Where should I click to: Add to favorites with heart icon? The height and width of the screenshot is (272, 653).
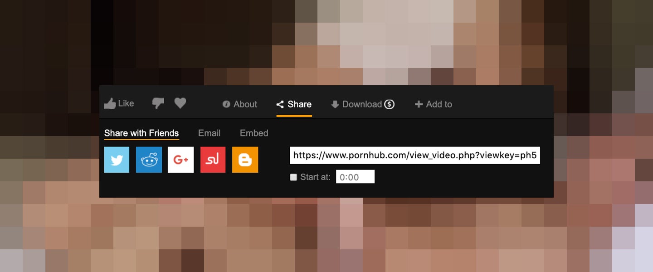click(180, 103)
